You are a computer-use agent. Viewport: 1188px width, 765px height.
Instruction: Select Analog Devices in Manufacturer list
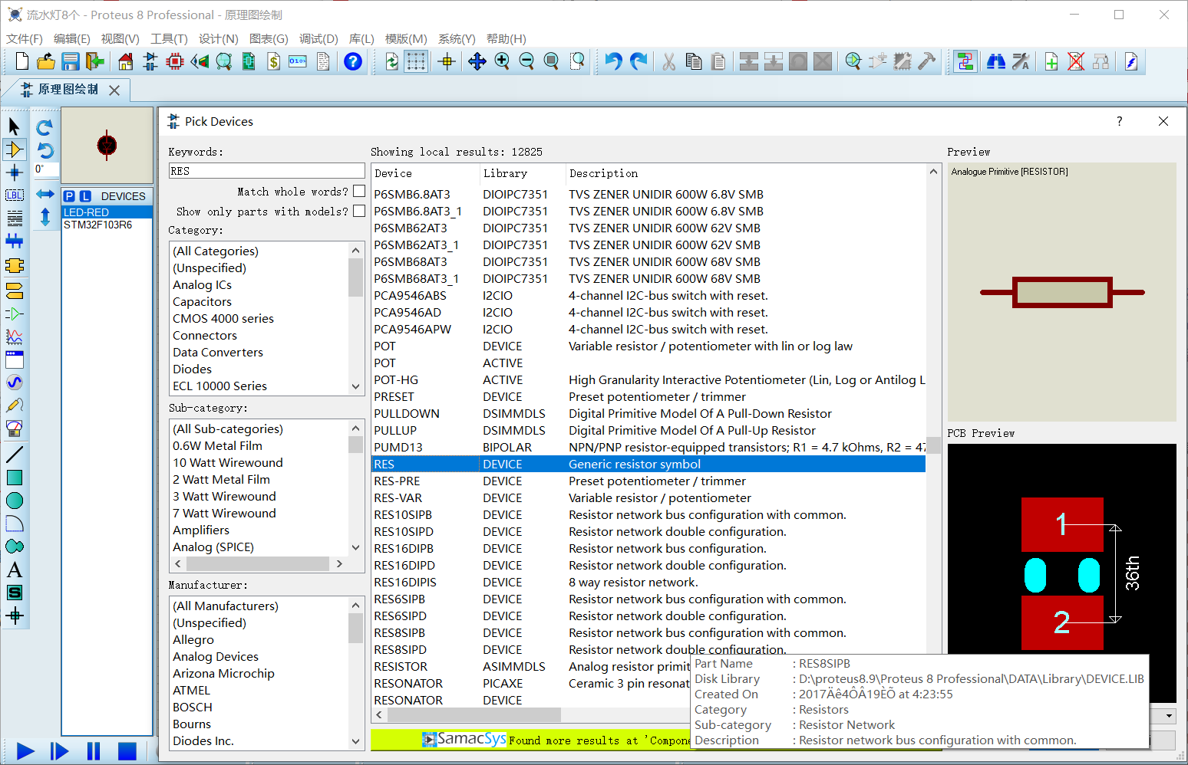pos(216,656)
